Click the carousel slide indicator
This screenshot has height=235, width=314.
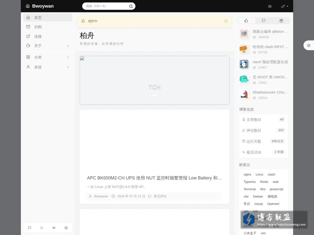point(154,95)
